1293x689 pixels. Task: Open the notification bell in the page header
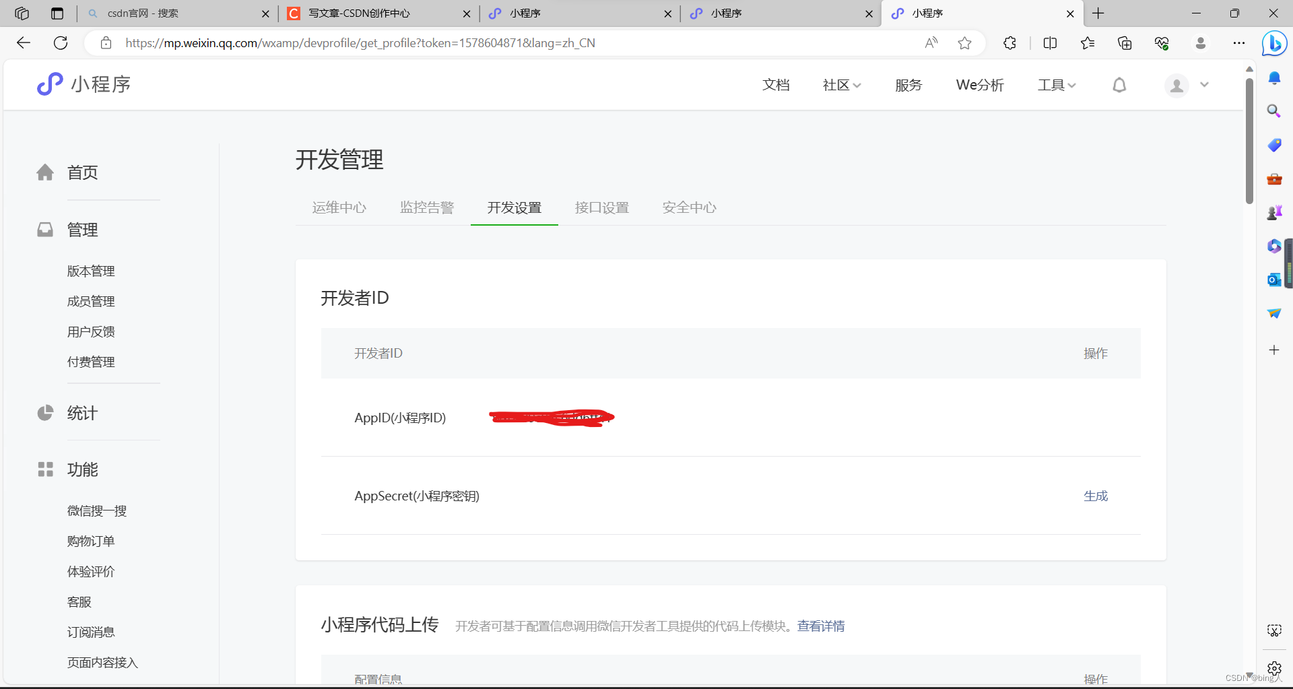(x=1119, y=85)
